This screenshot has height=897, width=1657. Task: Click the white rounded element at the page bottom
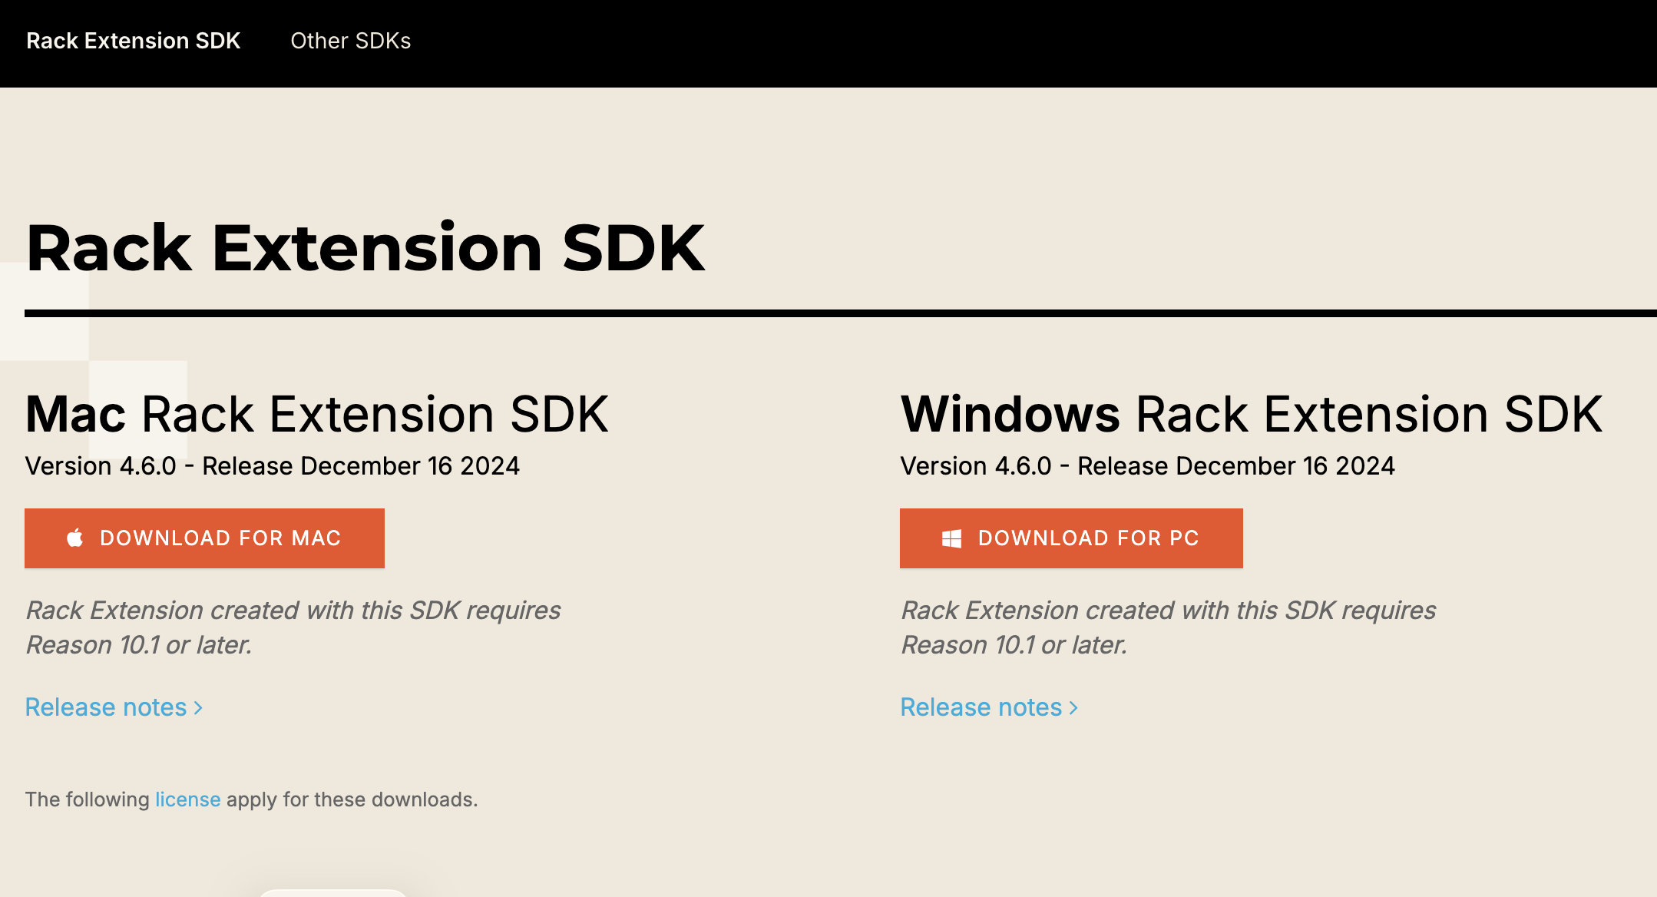pos(332,893)
